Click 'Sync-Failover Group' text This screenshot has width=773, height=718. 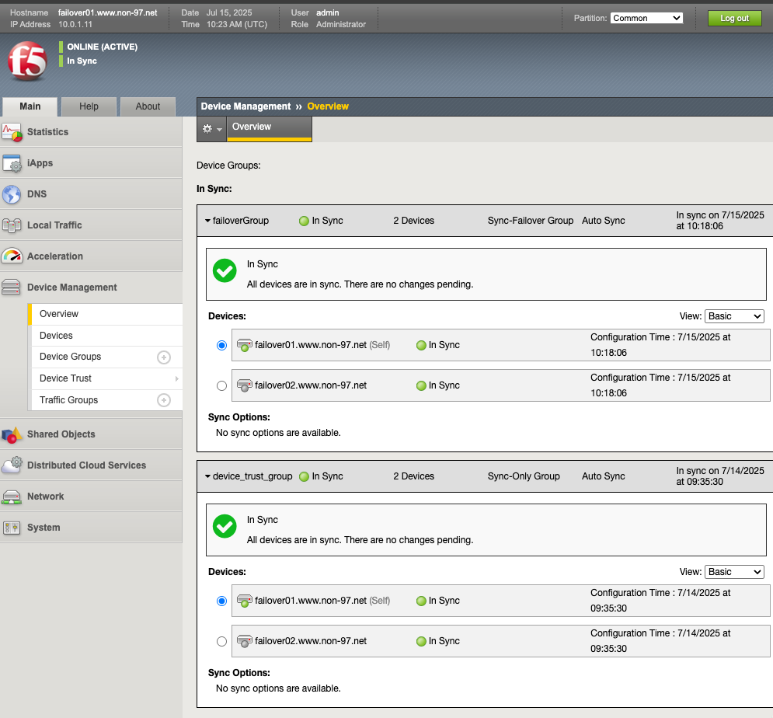click(531, 221)
